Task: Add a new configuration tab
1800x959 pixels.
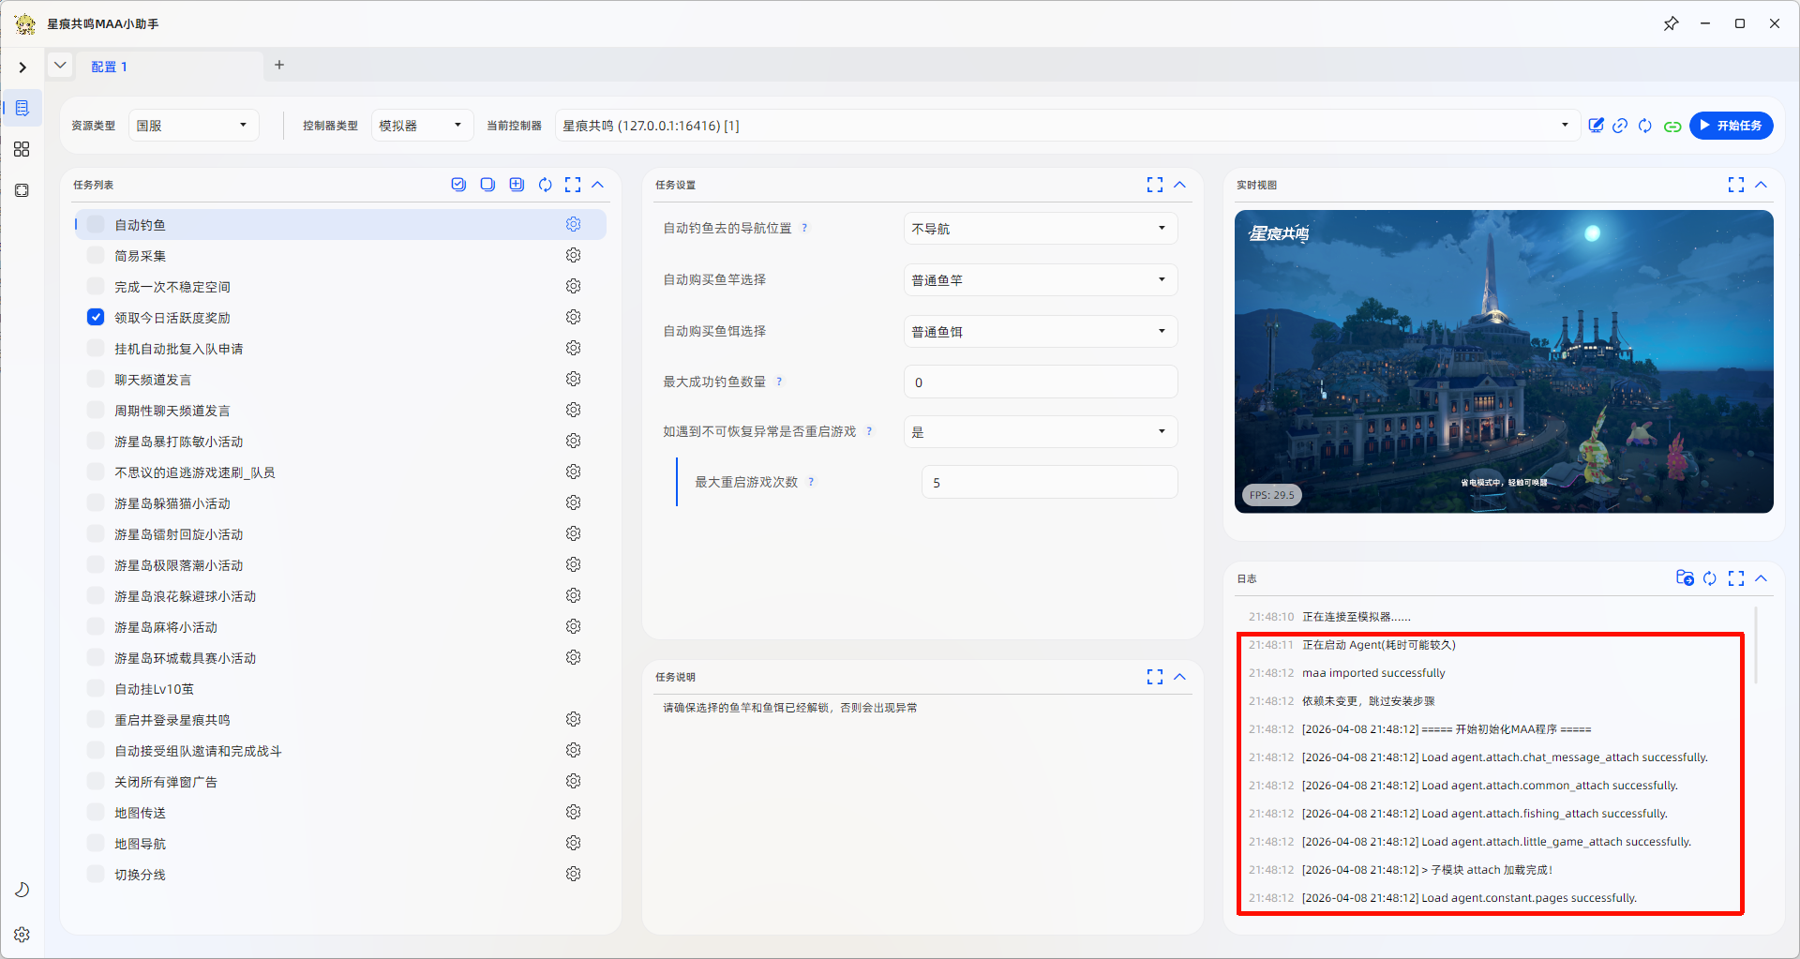Action: pos(279,65)
